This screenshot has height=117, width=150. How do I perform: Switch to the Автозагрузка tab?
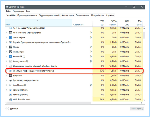click(67, 15)
